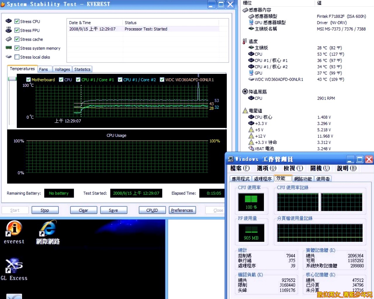Click the CPU 53 °C temperature row icon
The image size is (374, 299).
tap(251, 54)
